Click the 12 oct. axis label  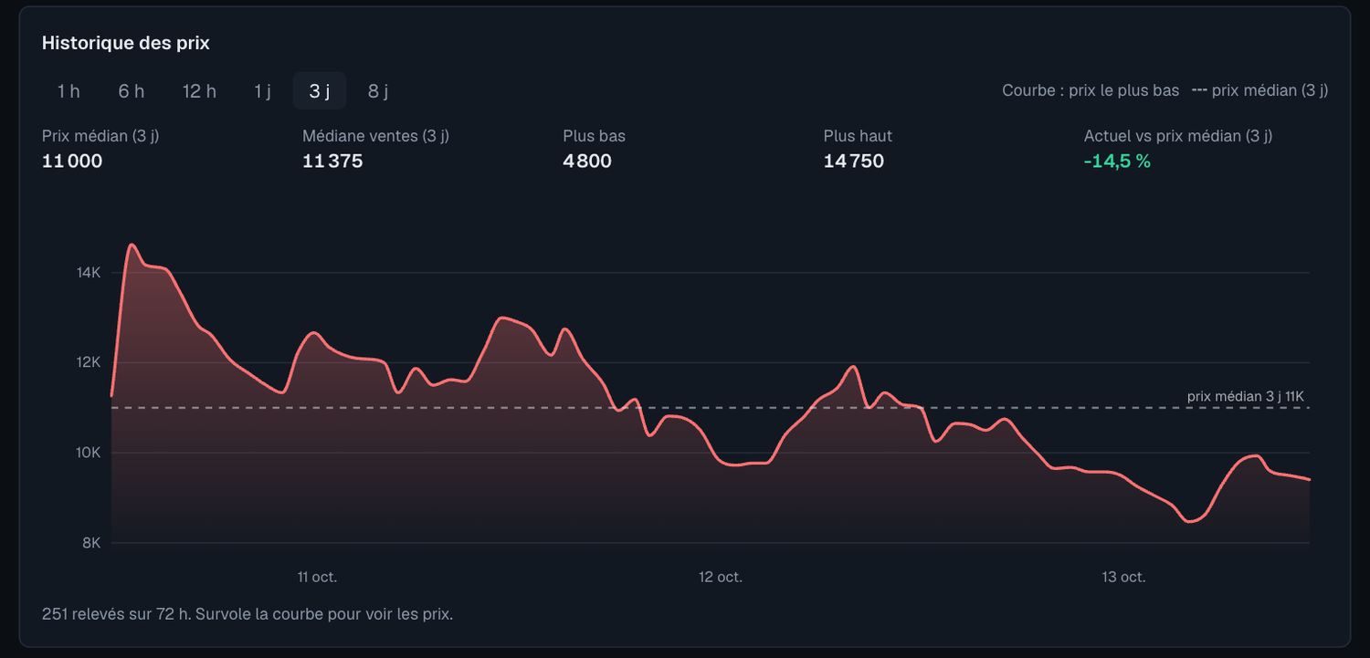point(721,577)
